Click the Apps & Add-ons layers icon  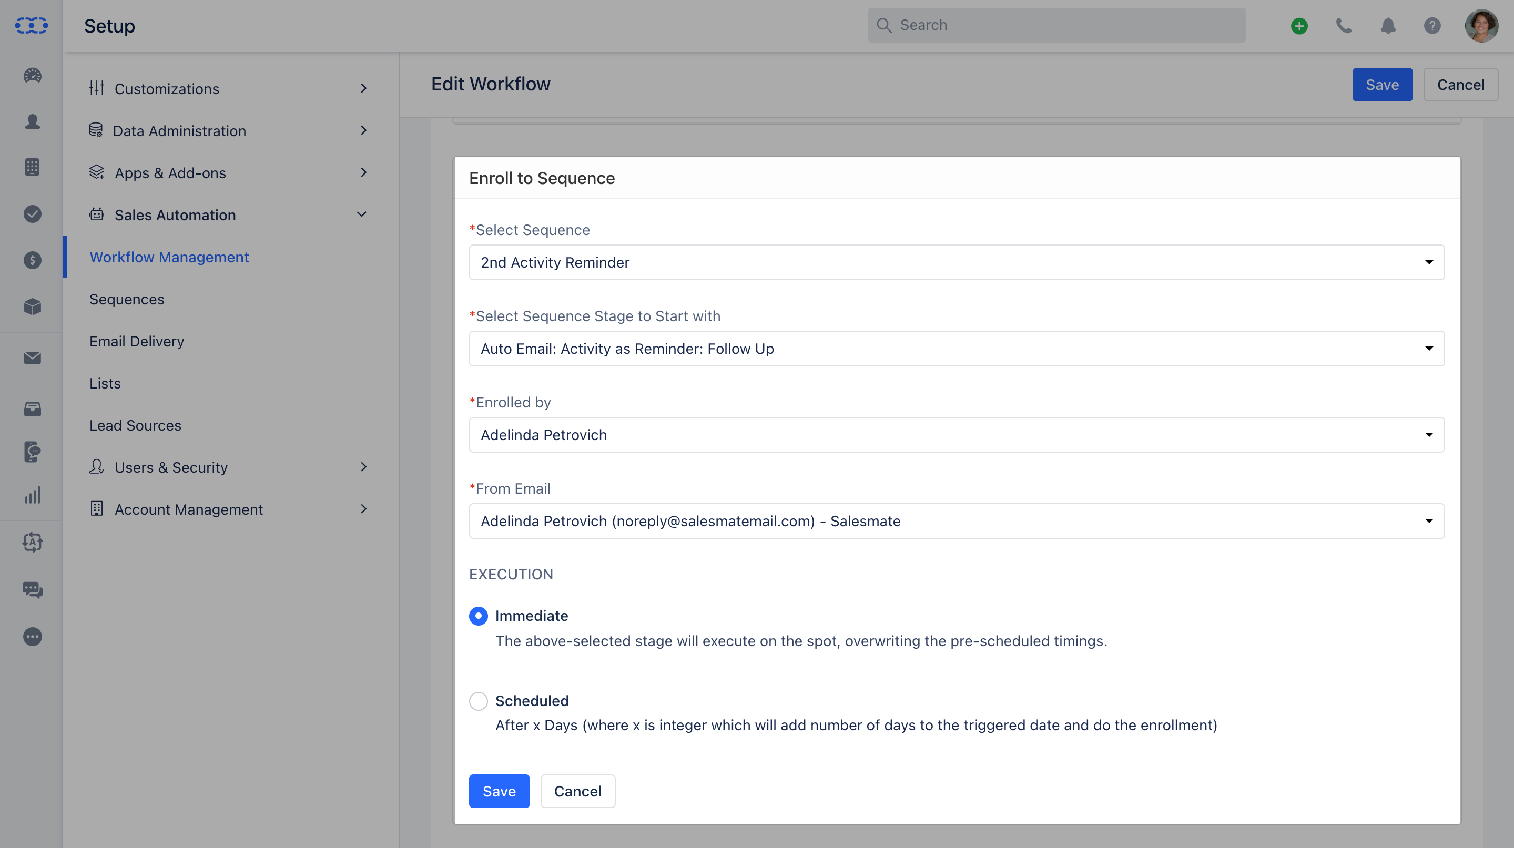click(x=97, y=173)
